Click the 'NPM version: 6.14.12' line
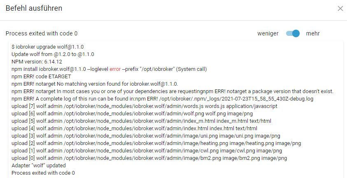This screenshot has width=347, height=178. 37,61
